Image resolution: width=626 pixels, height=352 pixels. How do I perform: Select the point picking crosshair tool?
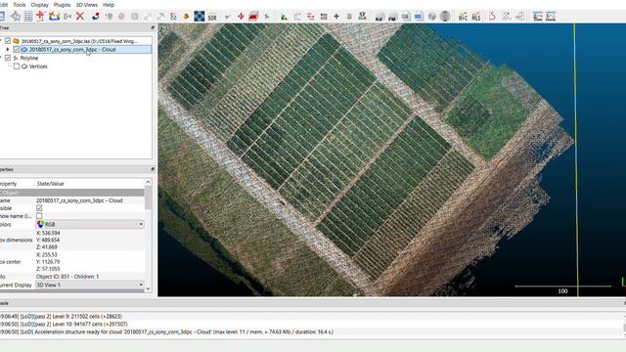(16, 16)
